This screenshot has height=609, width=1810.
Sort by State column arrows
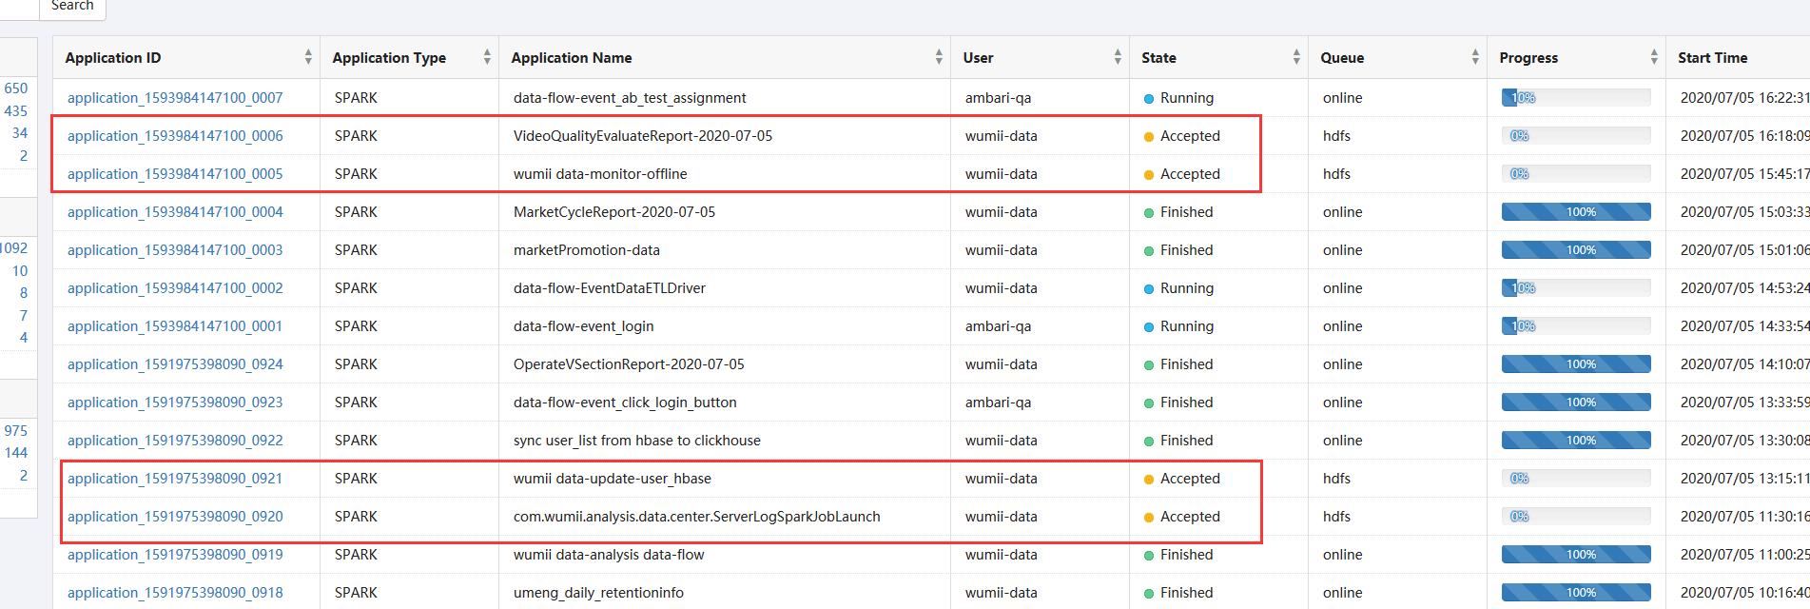[1296, 58]
